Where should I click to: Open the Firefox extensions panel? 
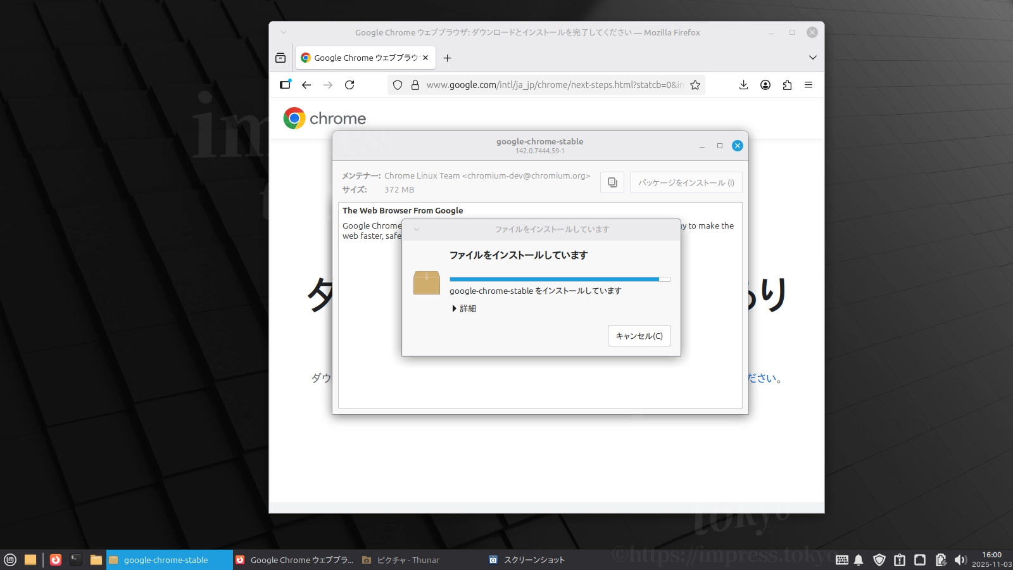(x=787, y=85)
